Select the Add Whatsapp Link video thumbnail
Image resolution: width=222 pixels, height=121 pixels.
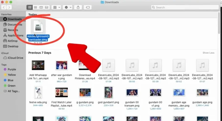[x=38, y=65]
